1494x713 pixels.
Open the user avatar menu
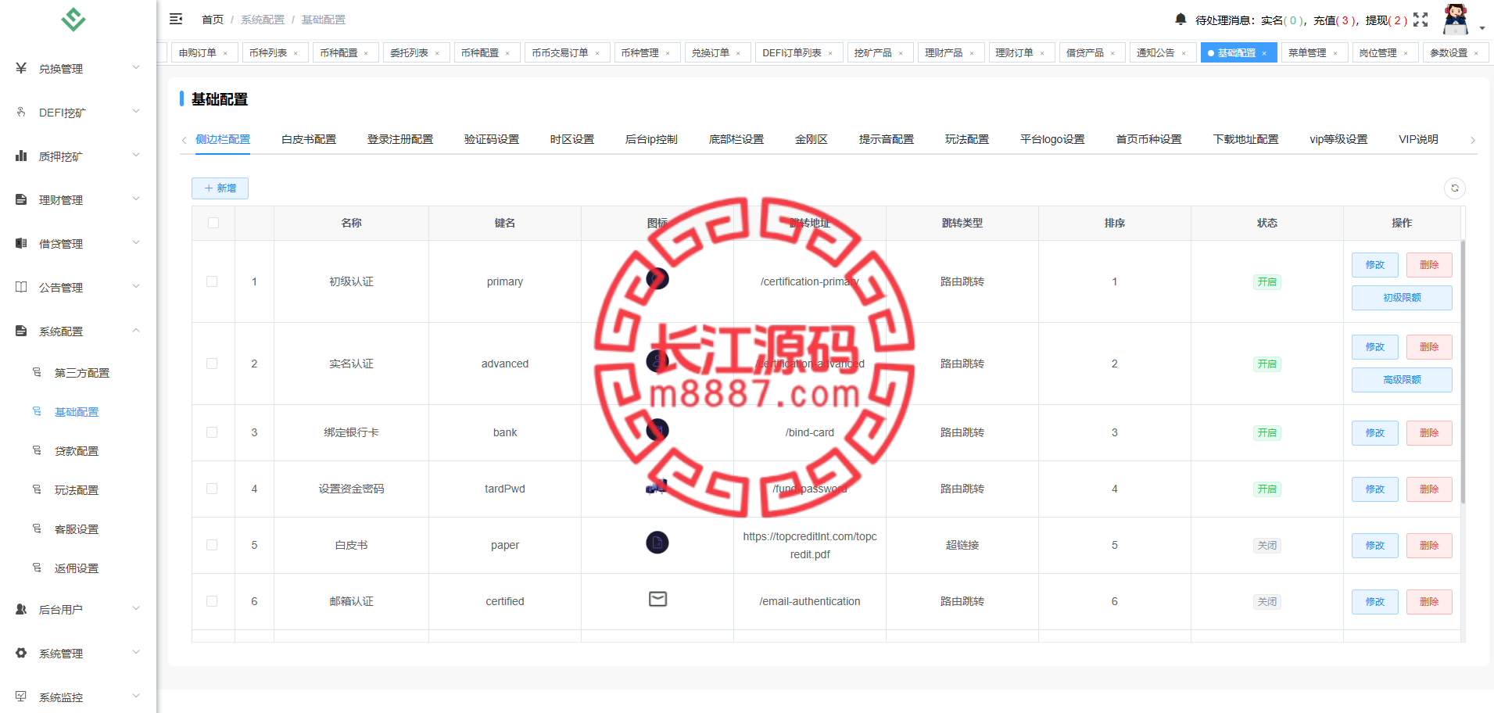tap(1455, 20)
